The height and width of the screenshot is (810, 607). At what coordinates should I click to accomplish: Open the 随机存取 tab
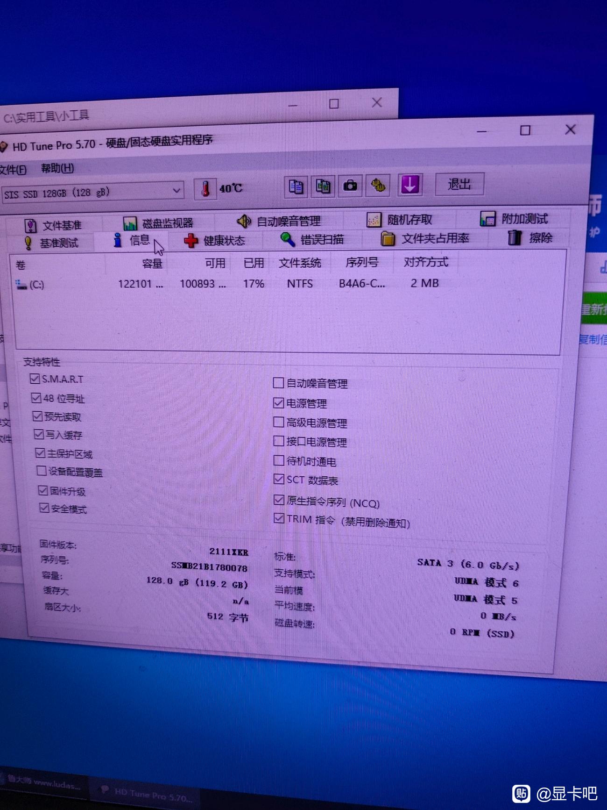[400, 220]
